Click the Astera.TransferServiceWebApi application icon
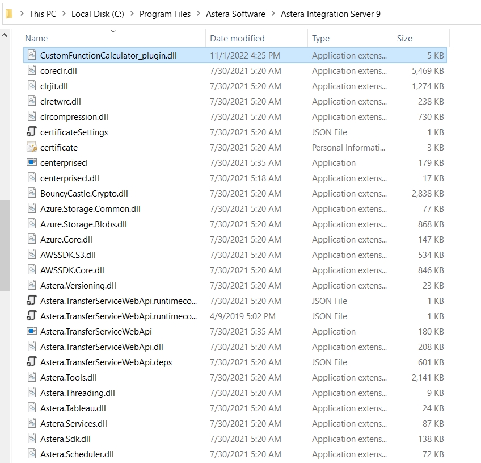 (x=32, y=331)
